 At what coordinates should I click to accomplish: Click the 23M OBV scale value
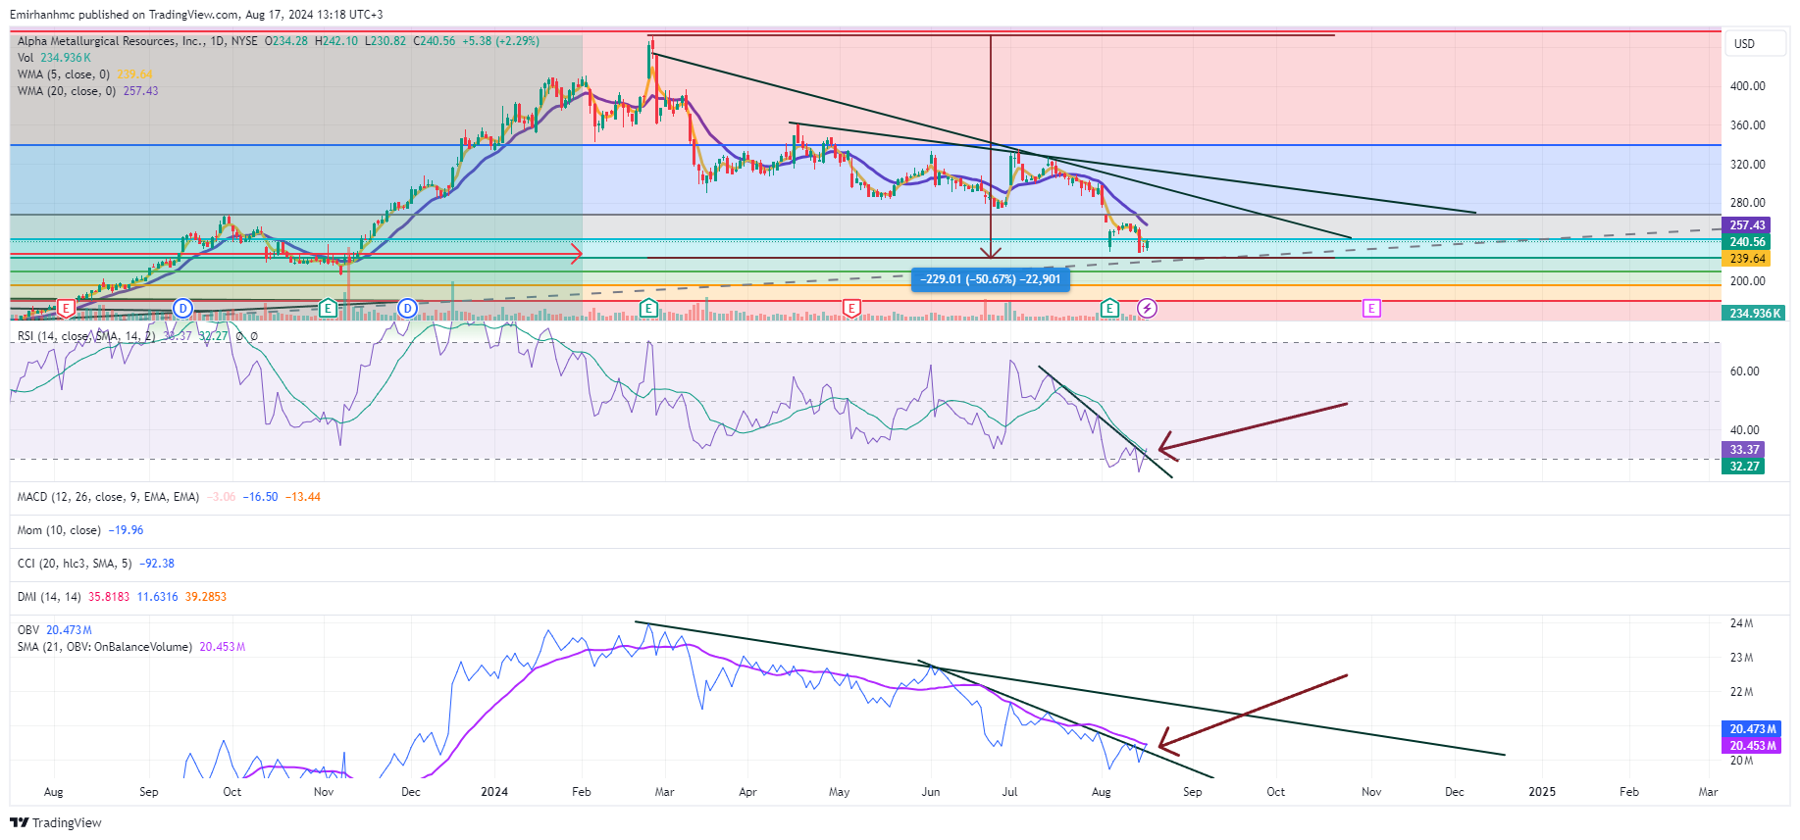click(x=1741, y=658)
